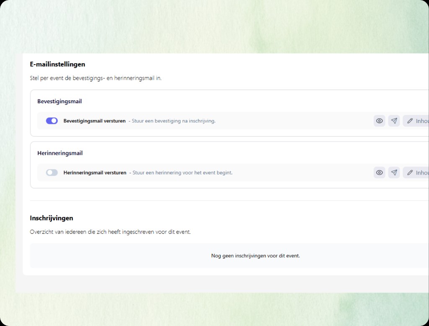Send test Bevestigingsmail with paper plane icon
The width and height of the screenshot is (429, 326).
(394, 121)
